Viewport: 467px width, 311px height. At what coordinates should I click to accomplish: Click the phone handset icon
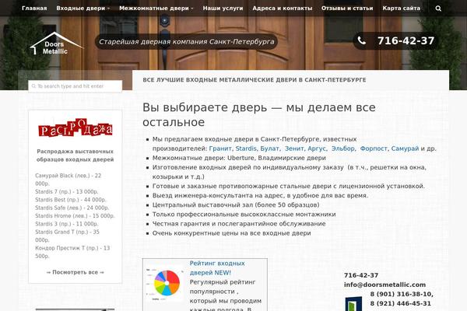click(x=362, y=40)
